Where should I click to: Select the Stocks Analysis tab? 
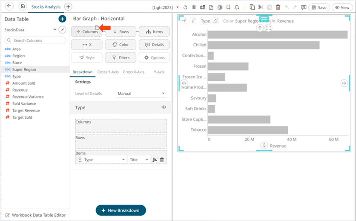46,7
